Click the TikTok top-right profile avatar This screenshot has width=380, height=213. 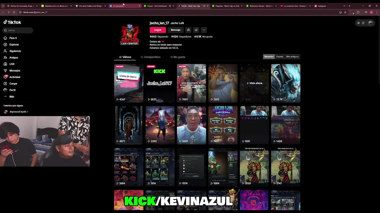tap(370, 23)
